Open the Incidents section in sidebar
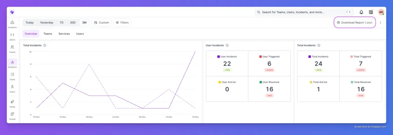 (12, 24)
